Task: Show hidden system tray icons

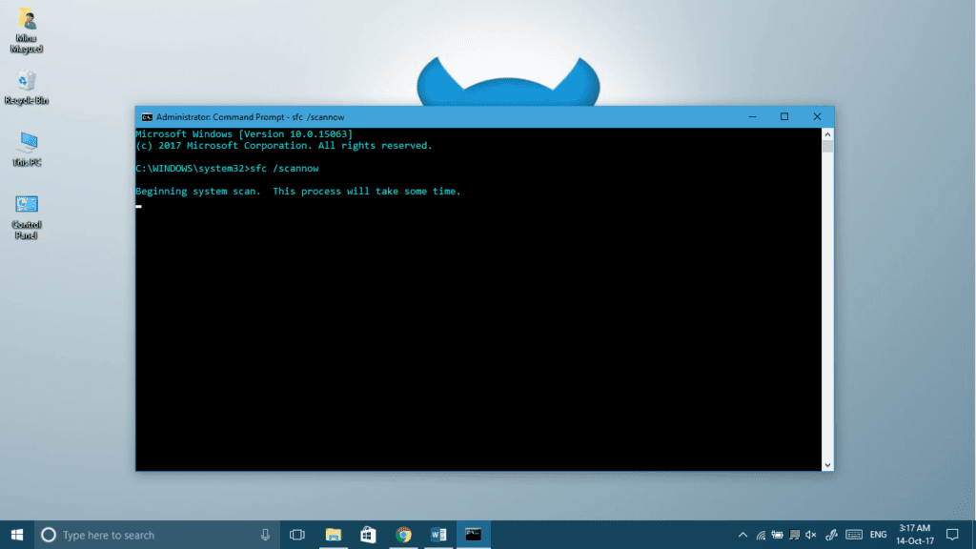Action: (x=743, y=535)
